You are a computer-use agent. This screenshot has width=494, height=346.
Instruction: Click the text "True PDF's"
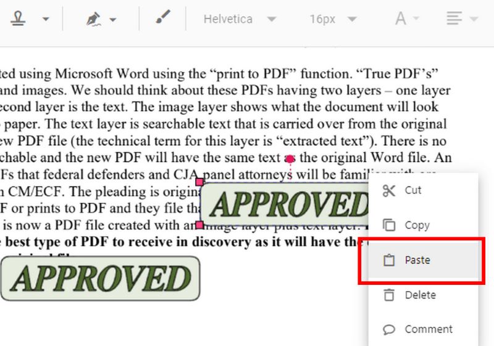coord(397,74)
